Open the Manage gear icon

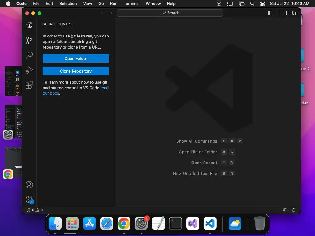coord(29,200)
